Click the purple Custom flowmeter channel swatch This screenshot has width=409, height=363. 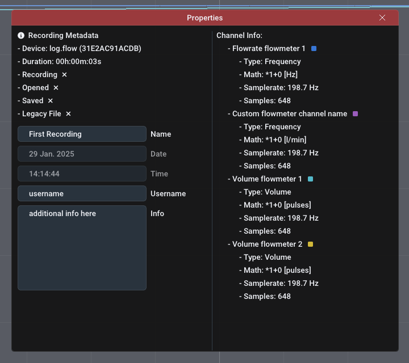(x=356, y=114)
